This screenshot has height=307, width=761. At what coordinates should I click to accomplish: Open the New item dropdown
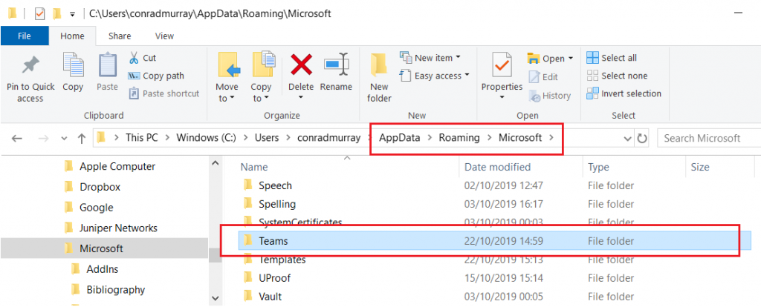[x=430, y=58]
